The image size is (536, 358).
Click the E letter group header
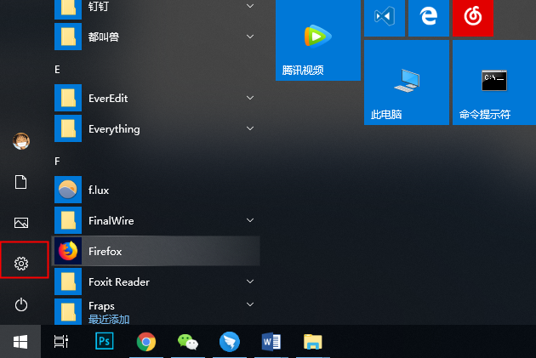point(57,70)
